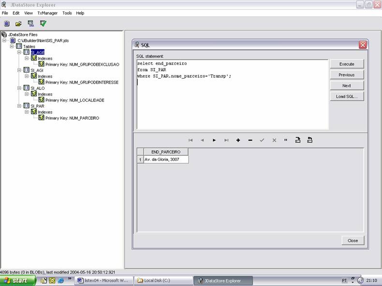Click the Next button
382x286 pixels.
tap(347, 86)
